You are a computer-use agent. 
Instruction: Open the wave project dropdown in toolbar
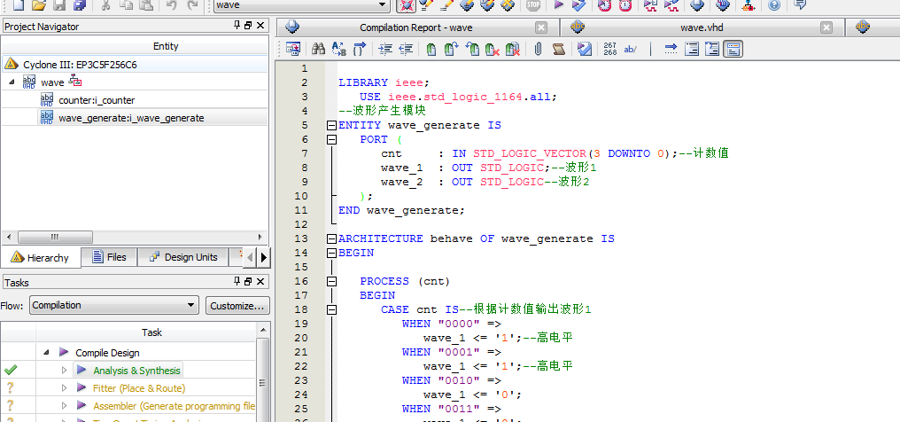tap(382, 5)
